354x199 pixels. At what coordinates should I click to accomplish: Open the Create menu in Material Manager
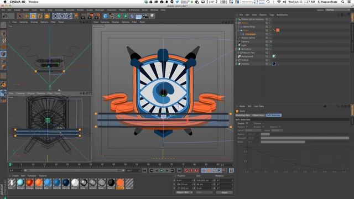[x=15, y=176]
